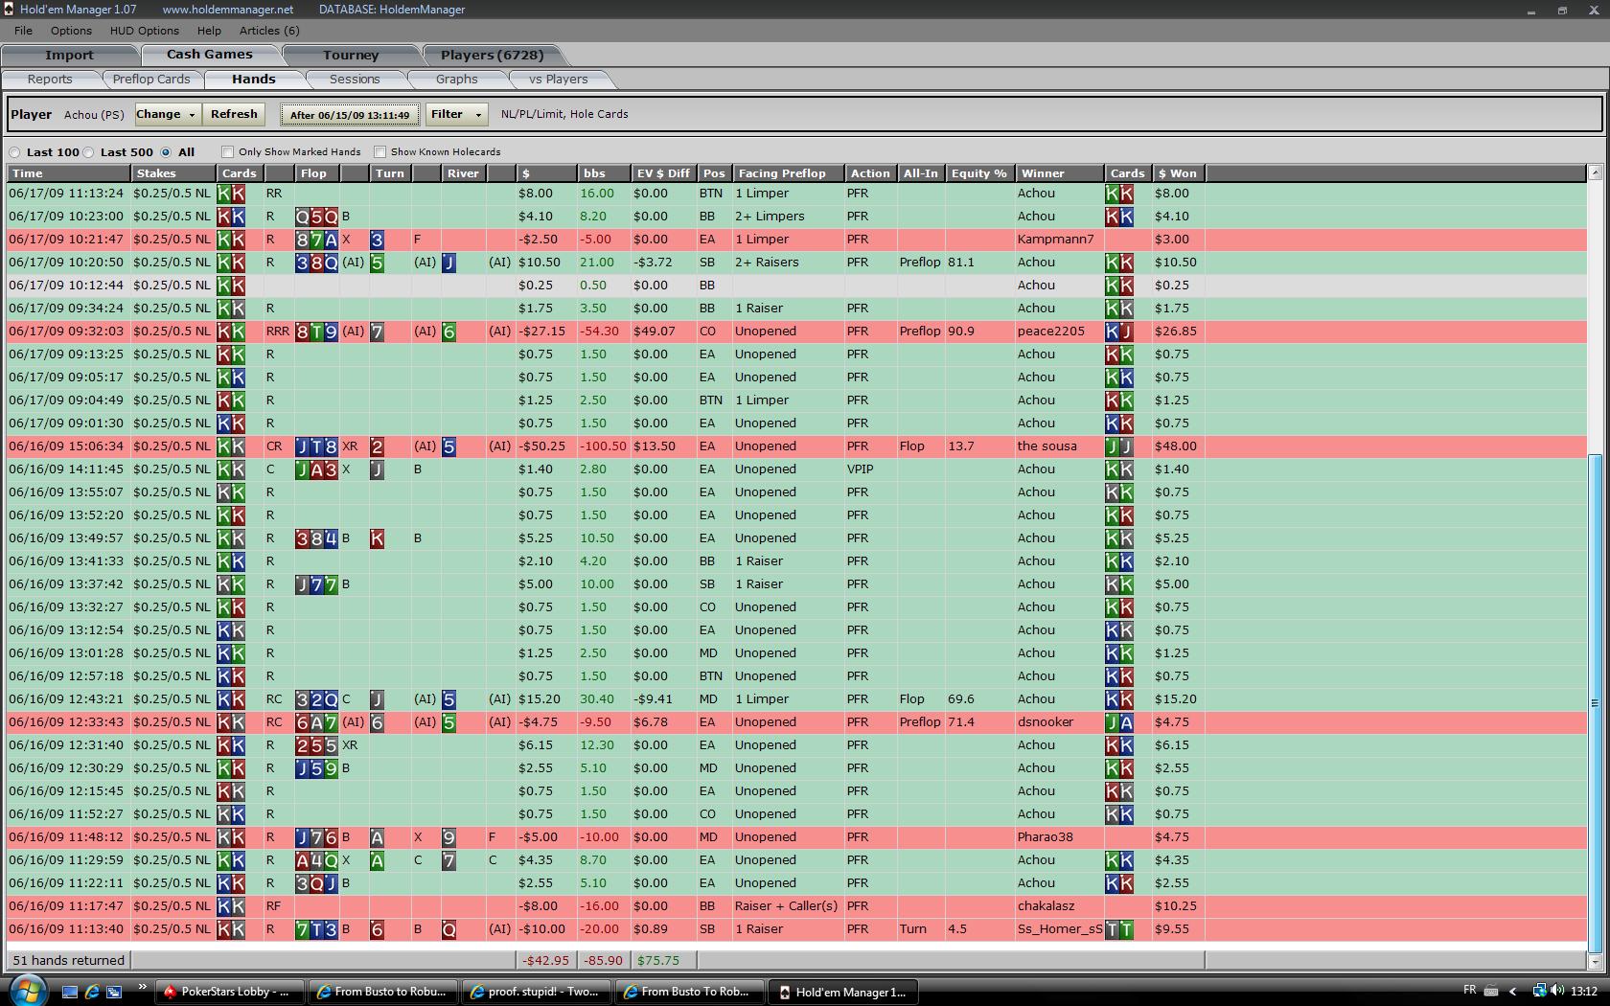Click the KK hole cards icon in the 06/17/09 11:13:24 row
Viewport: 1610px width, 1006px height.
[231, 194]
